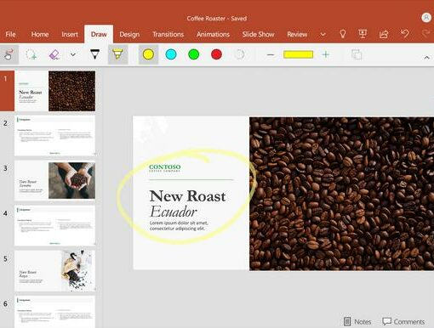Decrease ink thickness with minus
Screen dimensions: 434x328
pos(271,54)
